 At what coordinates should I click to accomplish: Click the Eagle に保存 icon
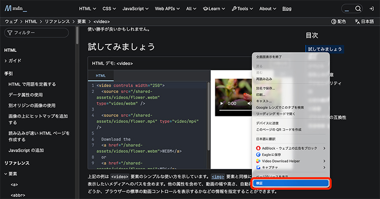pyautogui.click(x=258, y=154)
